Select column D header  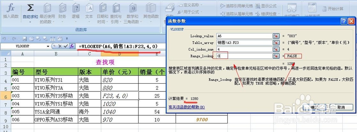click(x=120, y=53)
